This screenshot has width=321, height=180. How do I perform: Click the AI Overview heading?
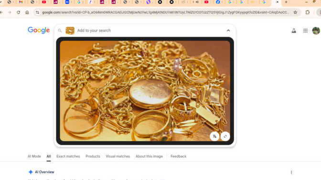pyautogui.click(x=44, y=172)
